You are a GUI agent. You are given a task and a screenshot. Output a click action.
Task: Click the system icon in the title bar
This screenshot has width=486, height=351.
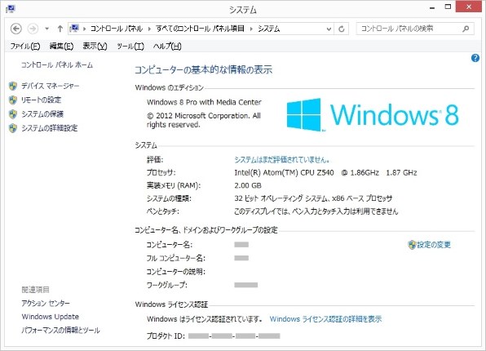[11, 9]
